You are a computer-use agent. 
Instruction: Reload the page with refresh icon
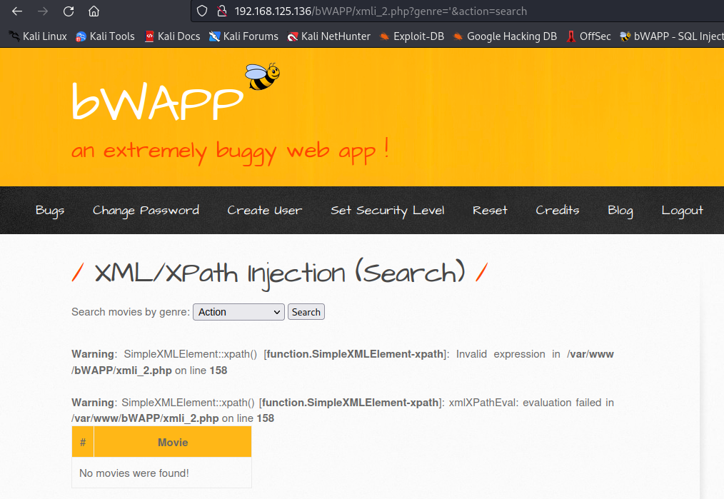point(69,11)
